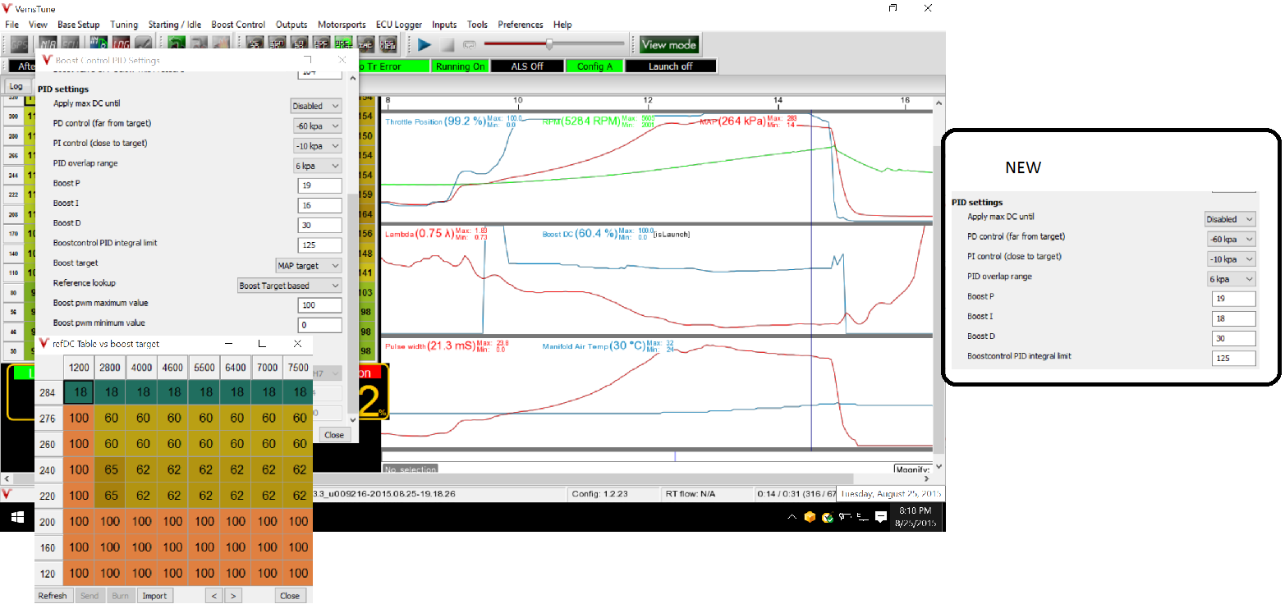Toggle the Launch off indicator
Screen dimensions: 1285x604
[671, 66]
